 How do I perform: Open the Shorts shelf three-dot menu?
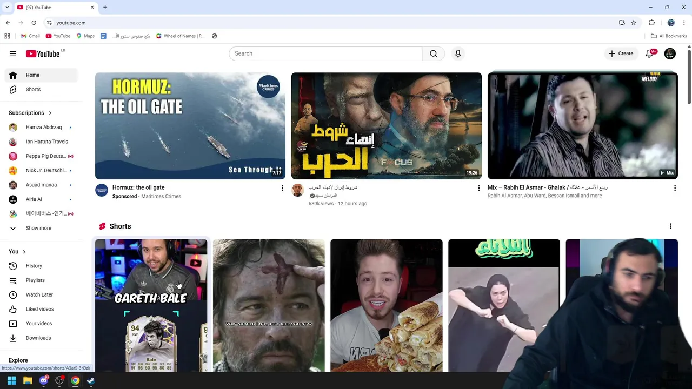670,226
